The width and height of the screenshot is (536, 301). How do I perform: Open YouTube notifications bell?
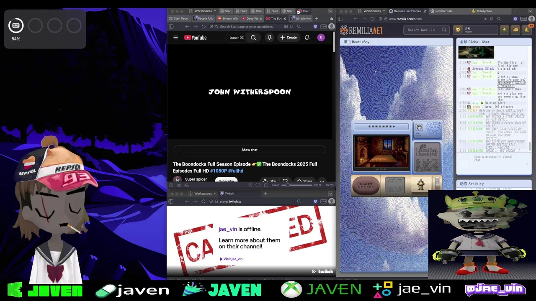coord(307,38)
